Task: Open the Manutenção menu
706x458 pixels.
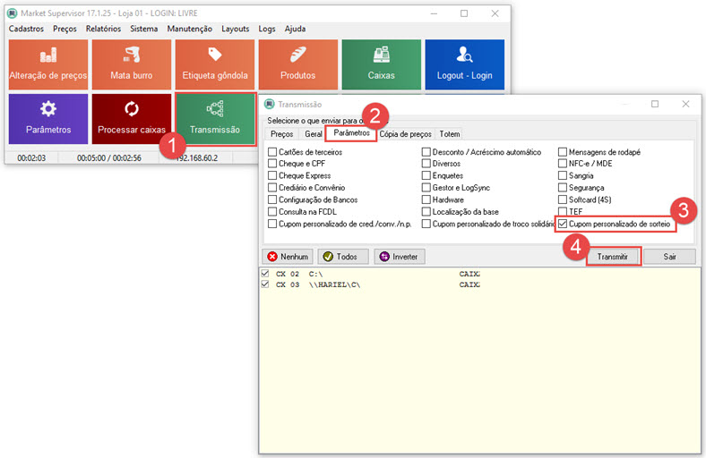Action: [x=190, y=29]
